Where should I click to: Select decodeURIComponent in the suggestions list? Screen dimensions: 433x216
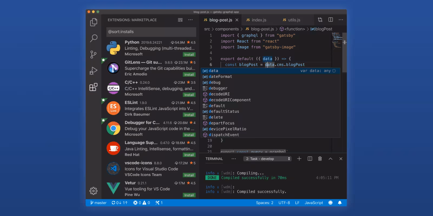270,100
